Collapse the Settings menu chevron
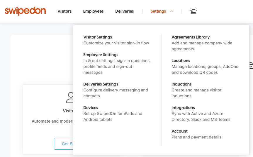253x157 pixels. [171, 11]
